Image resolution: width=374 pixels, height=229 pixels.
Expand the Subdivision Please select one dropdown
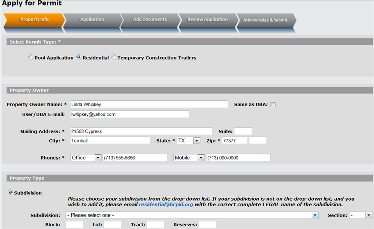(192, 215)
